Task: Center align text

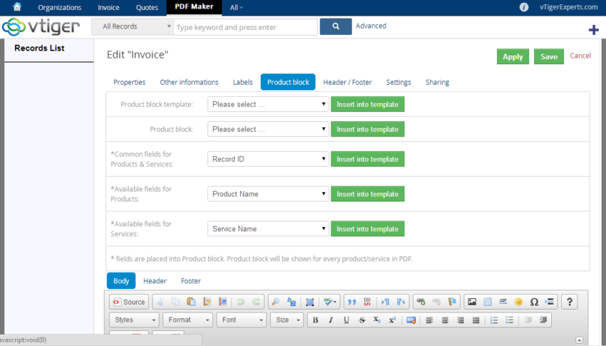Action: pos(445,320)
